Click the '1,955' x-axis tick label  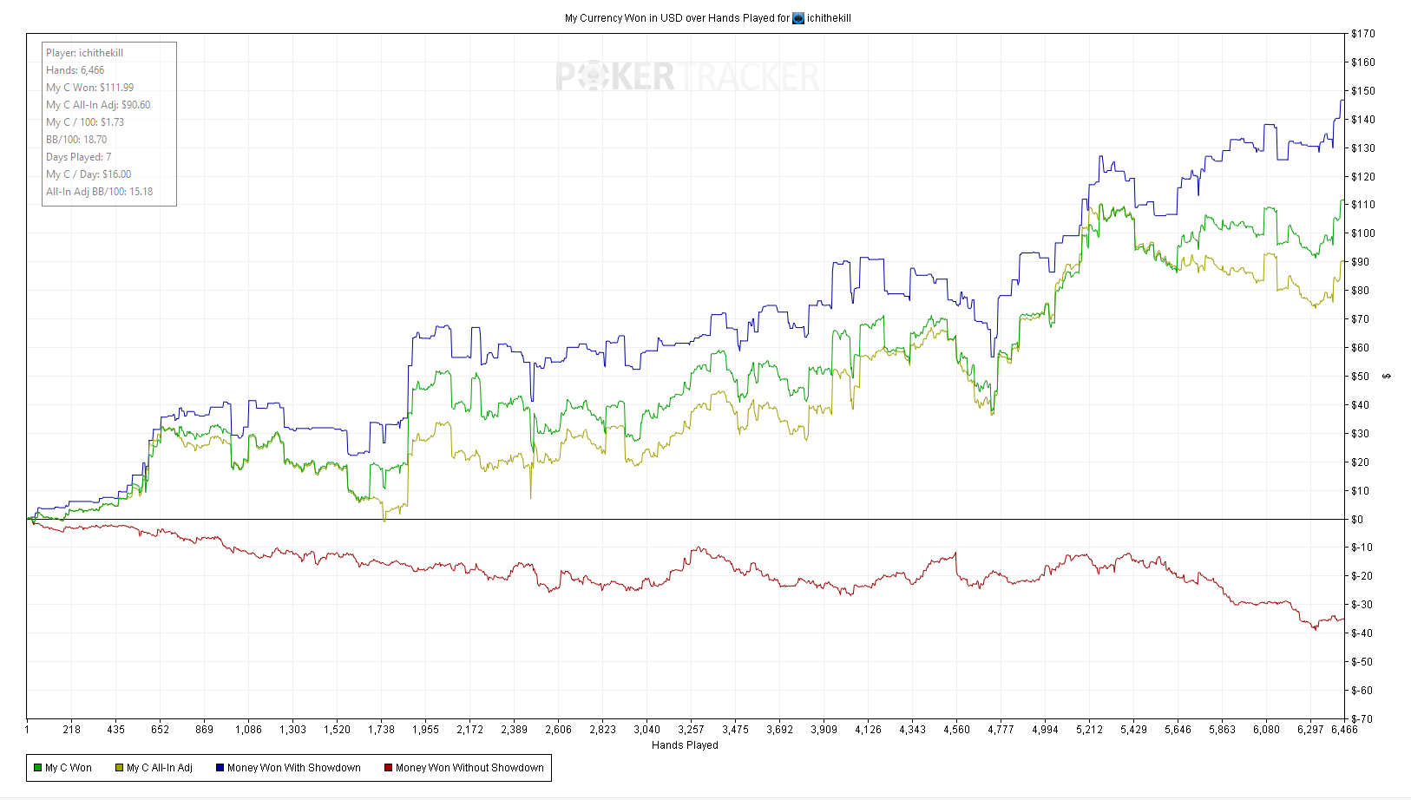[426, 730]
